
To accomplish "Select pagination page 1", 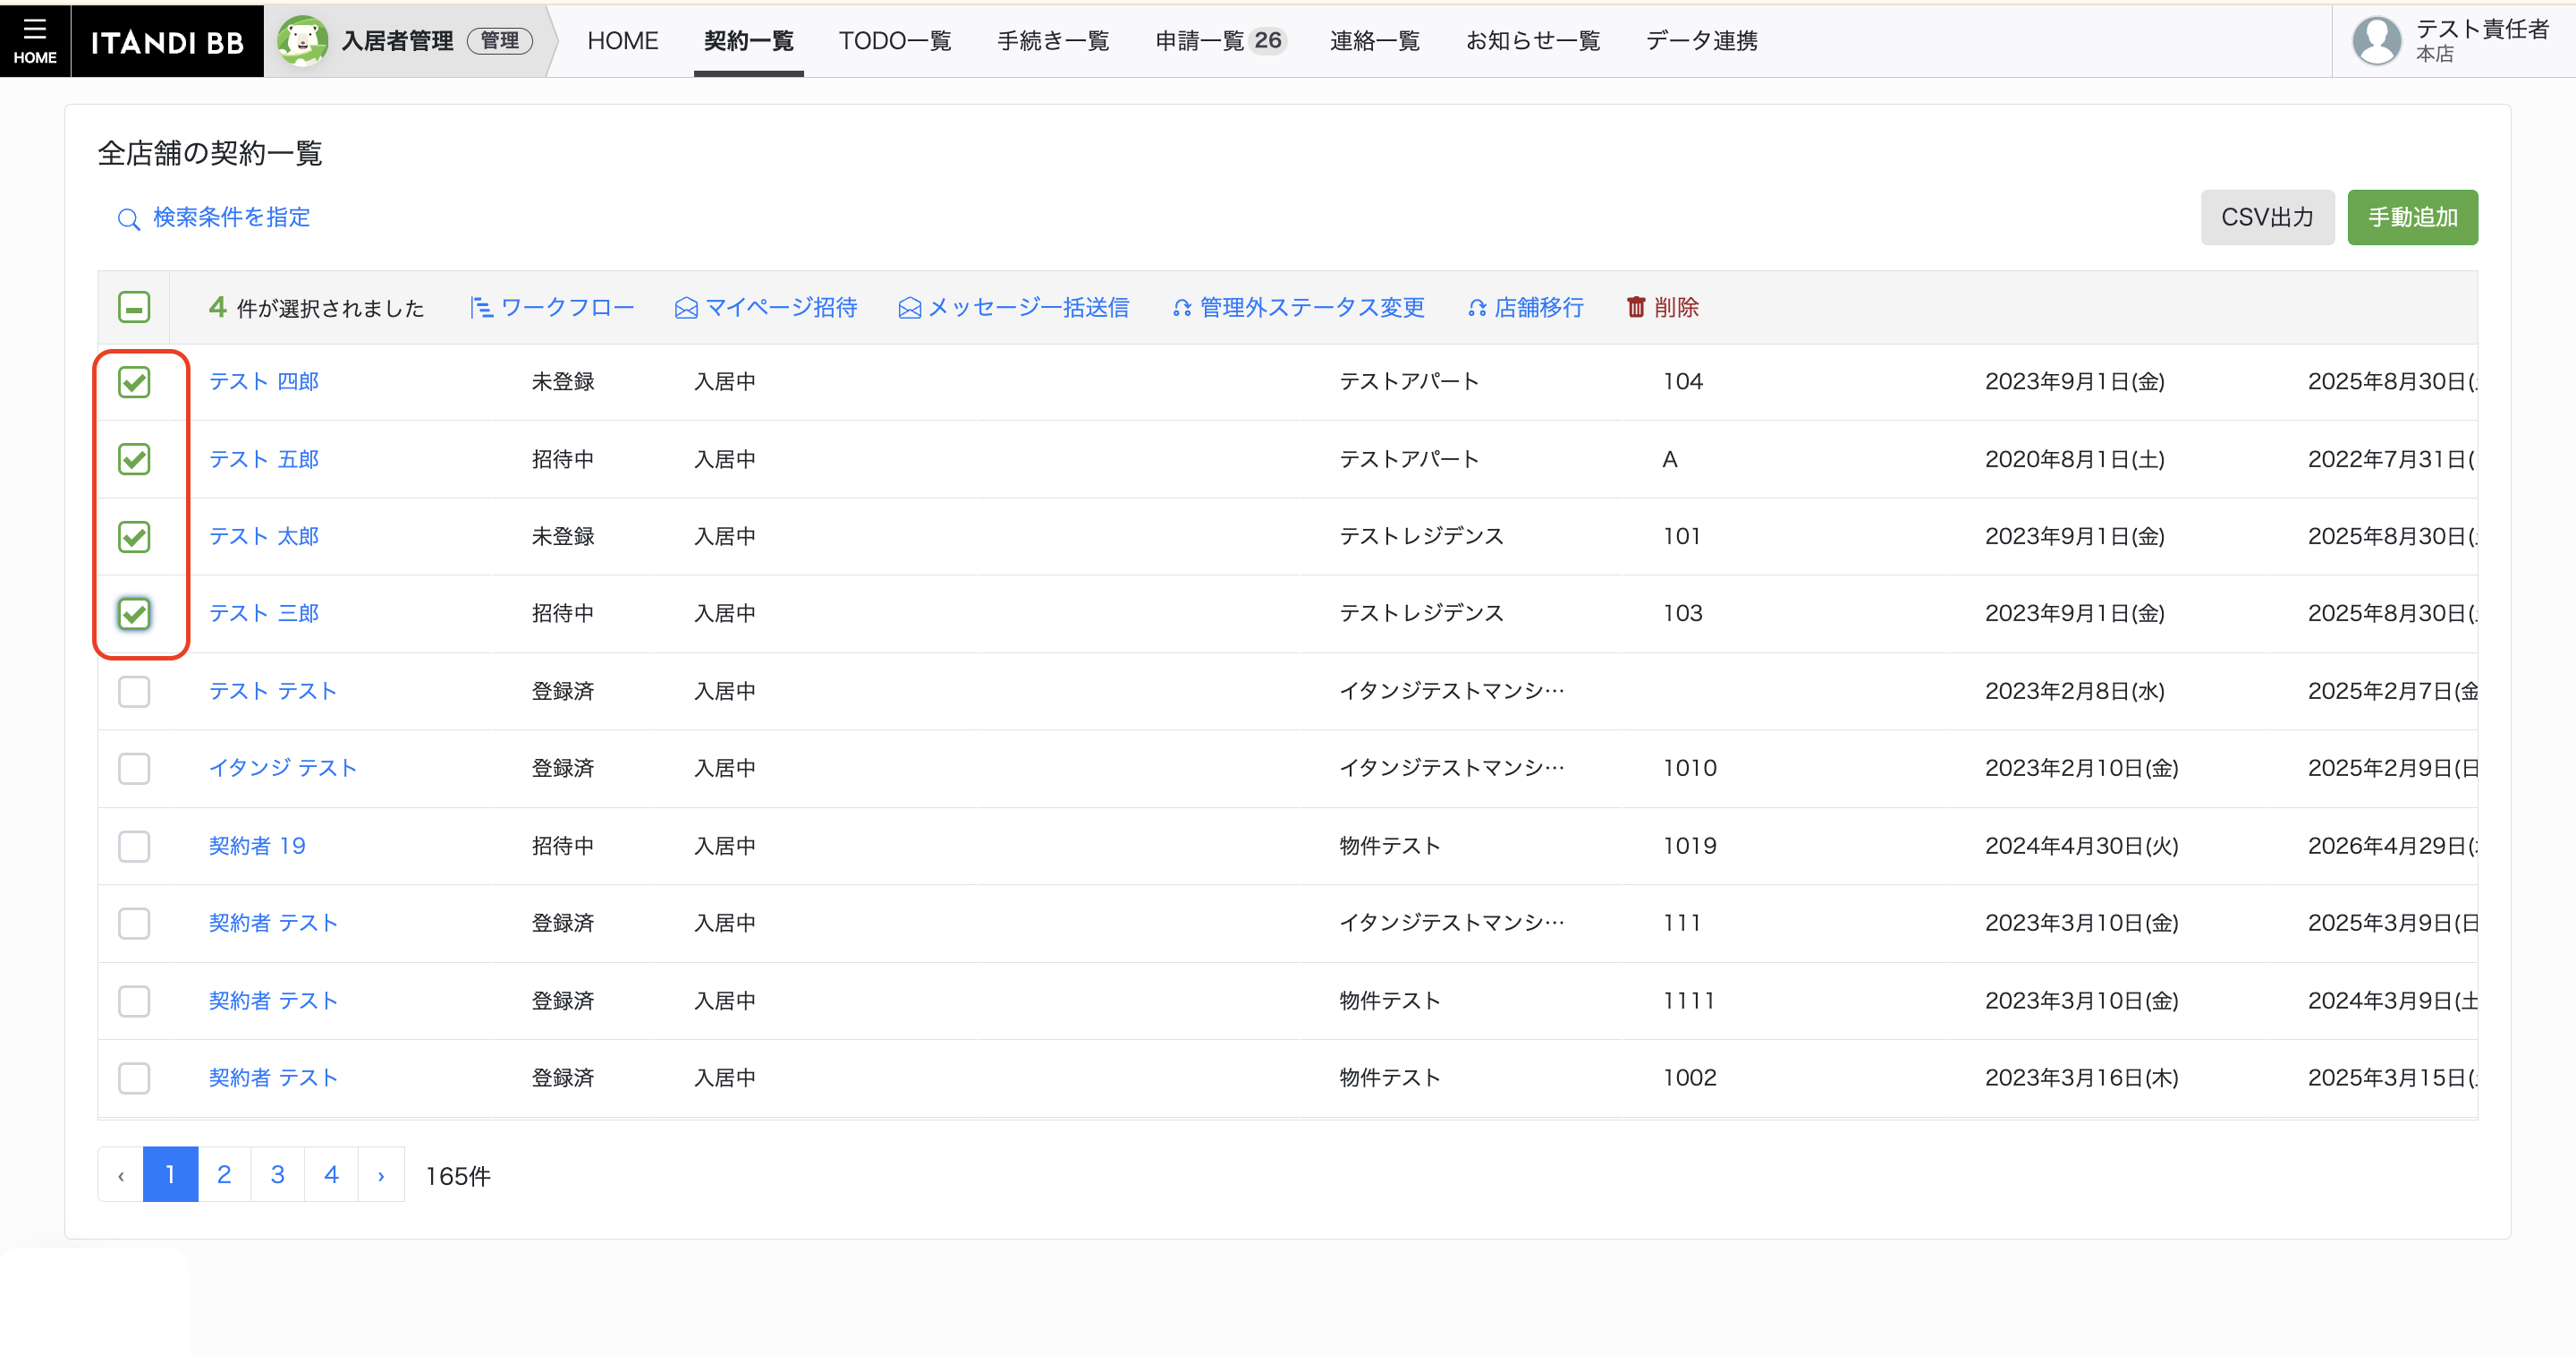I will pyautogui.click(x=171, y=1175).
